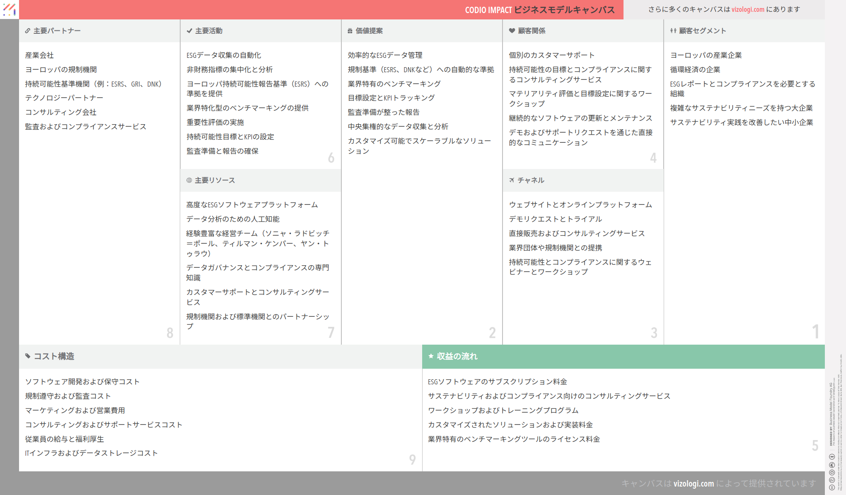Click the Vizologi logo icon

pyautogui.click(x=9, y=9)
